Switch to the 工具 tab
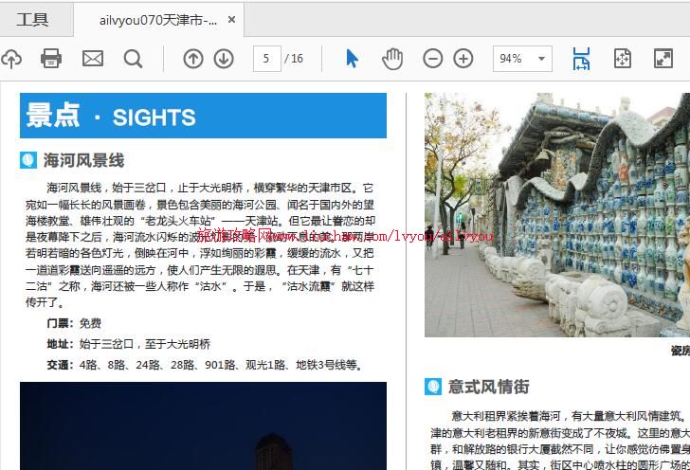690x470 pixels. (x=32, y=19)
